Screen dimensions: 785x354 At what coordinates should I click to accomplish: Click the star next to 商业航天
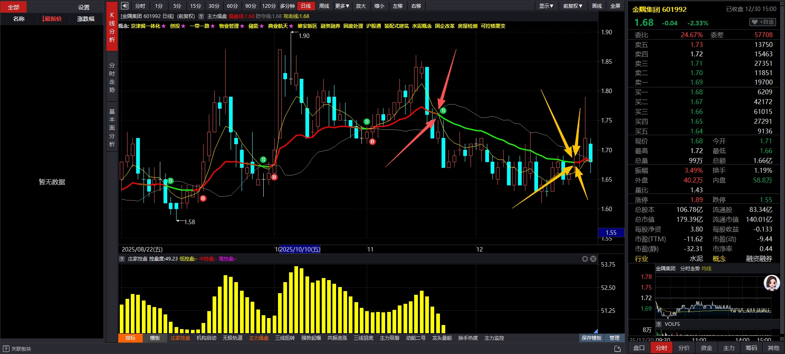[x=291, y=26]
